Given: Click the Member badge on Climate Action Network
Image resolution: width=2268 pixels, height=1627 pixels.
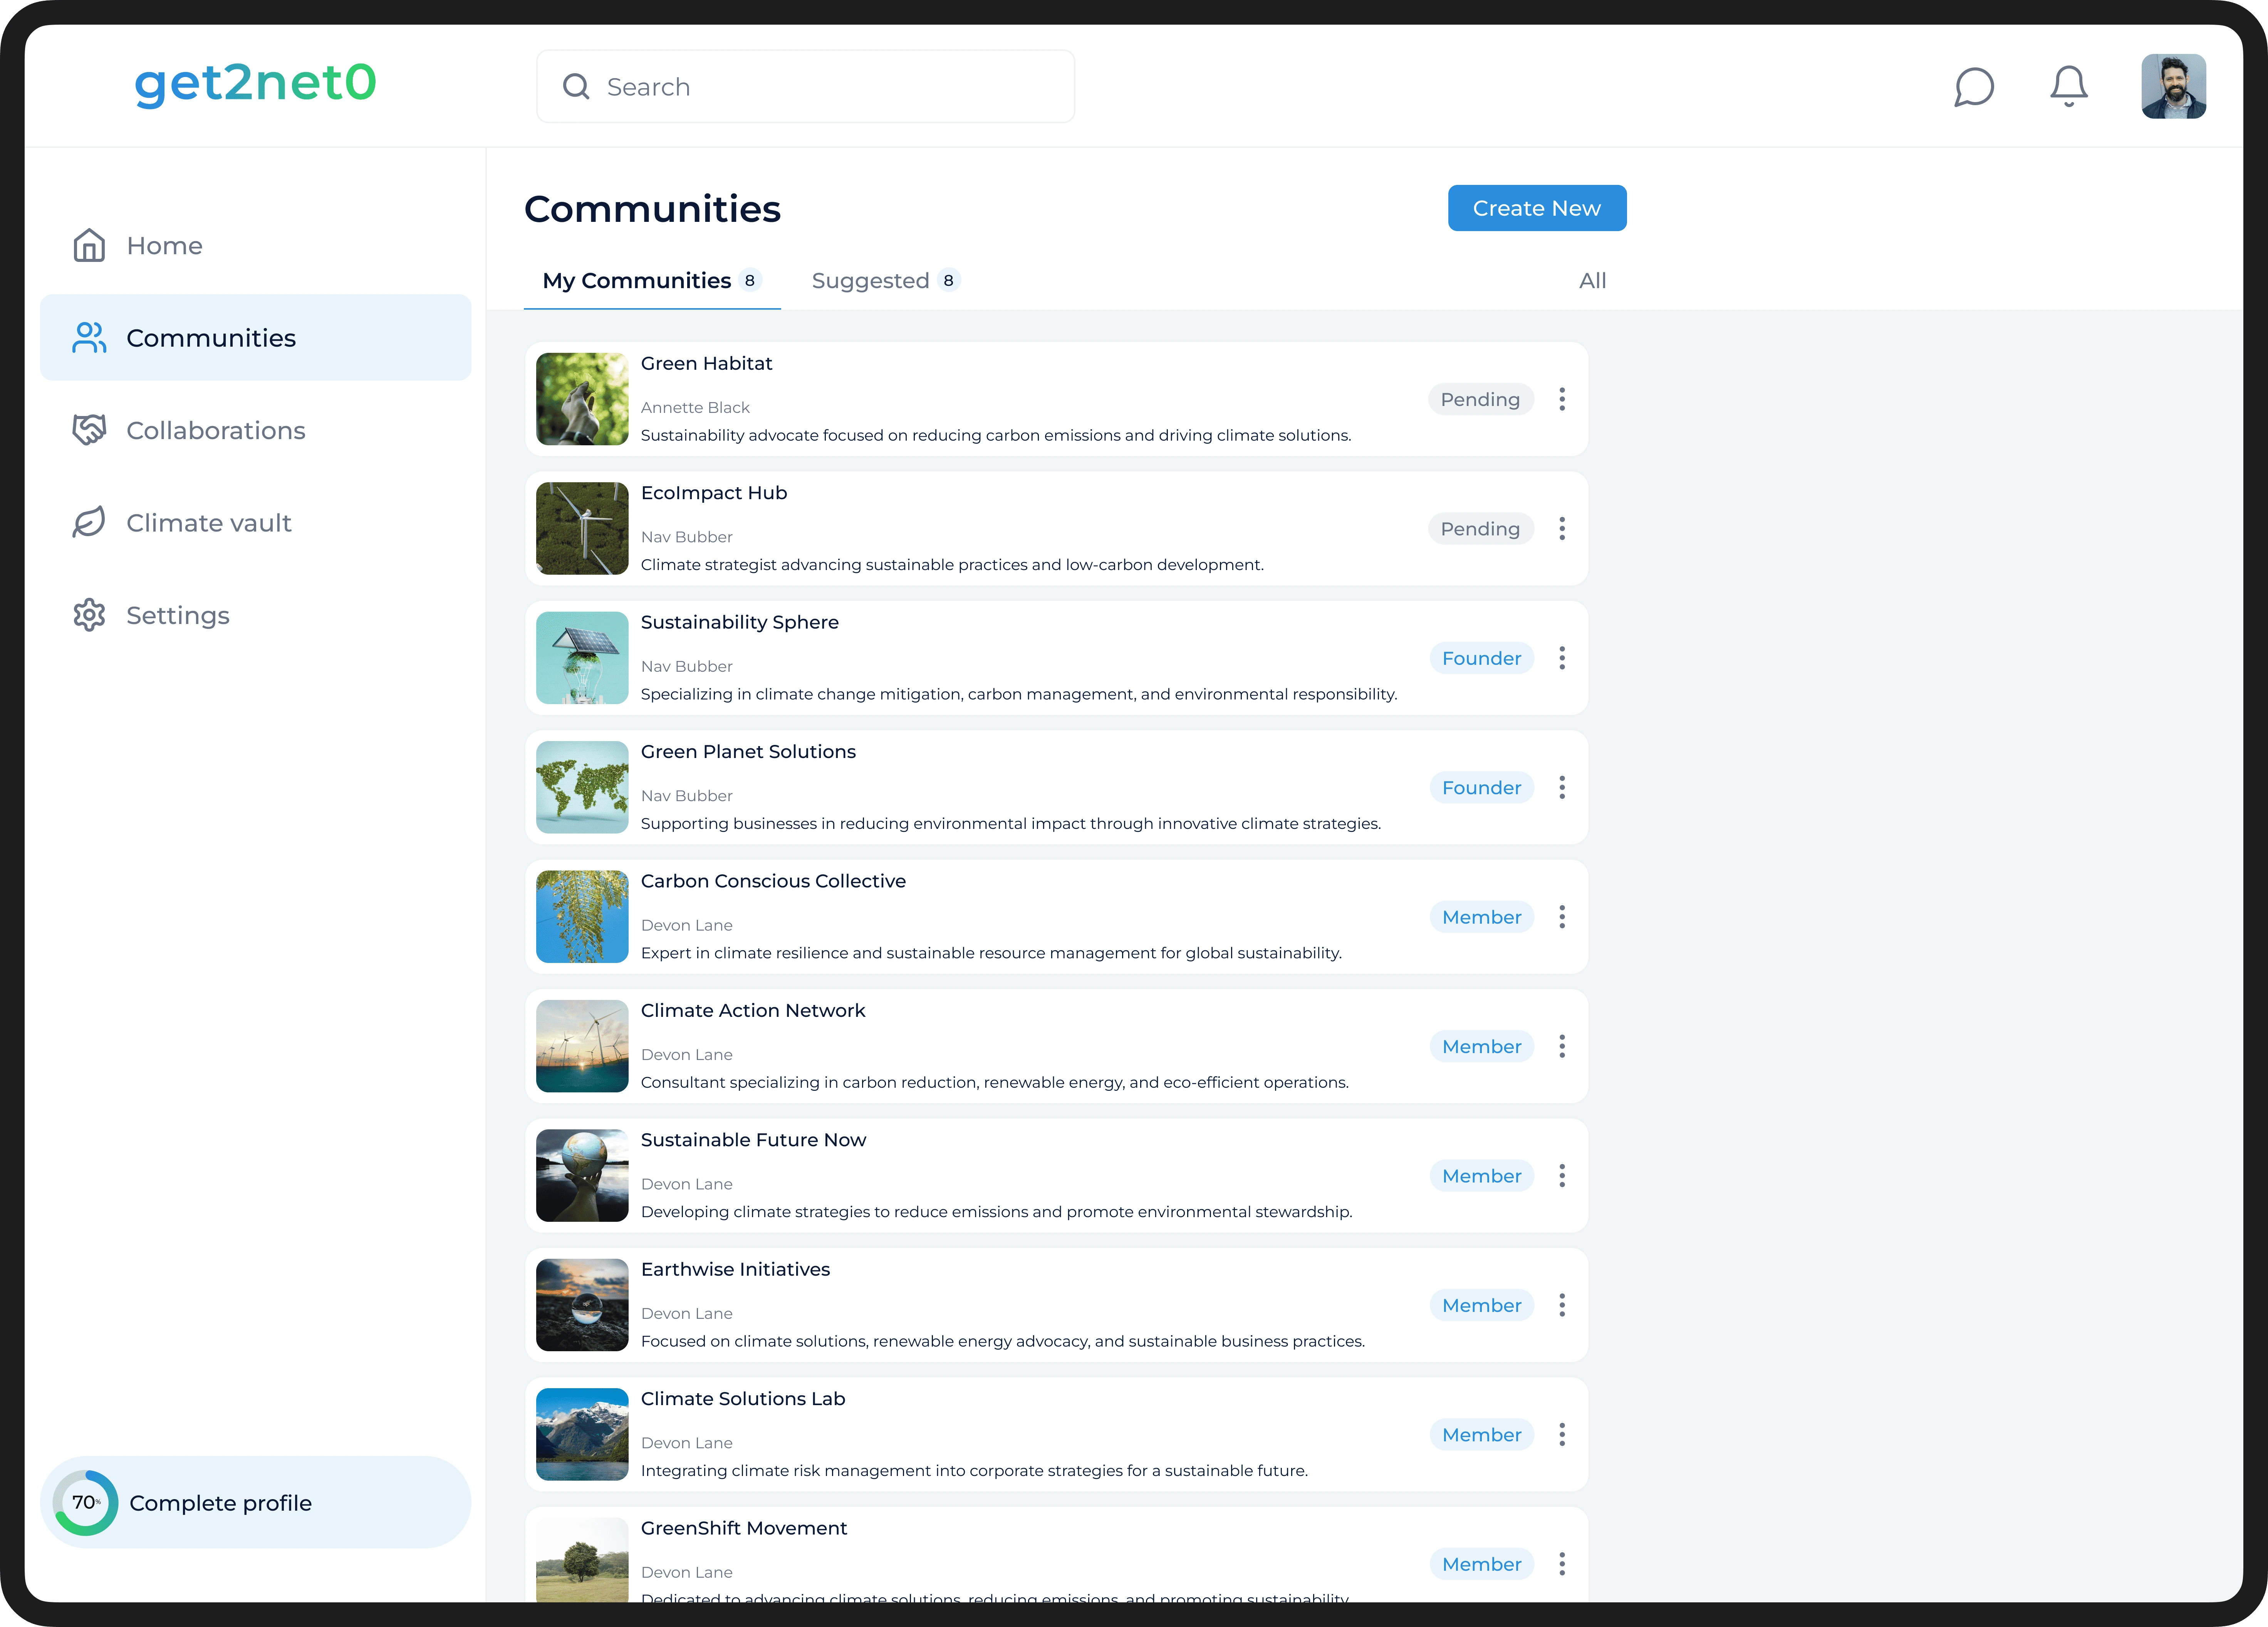Looking at the screenshot, I should pos(1481,1046).
